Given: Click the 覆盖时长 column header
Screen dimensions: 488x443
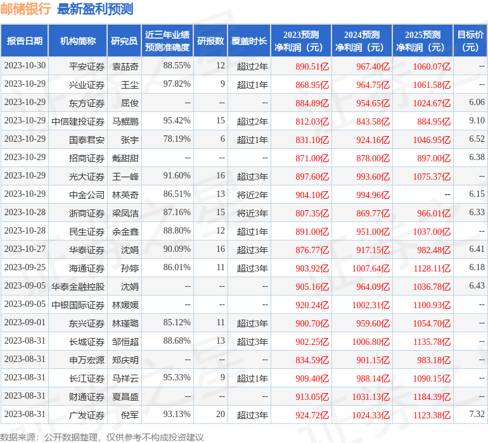Looking at the screenshot, I should coord(249,41).
